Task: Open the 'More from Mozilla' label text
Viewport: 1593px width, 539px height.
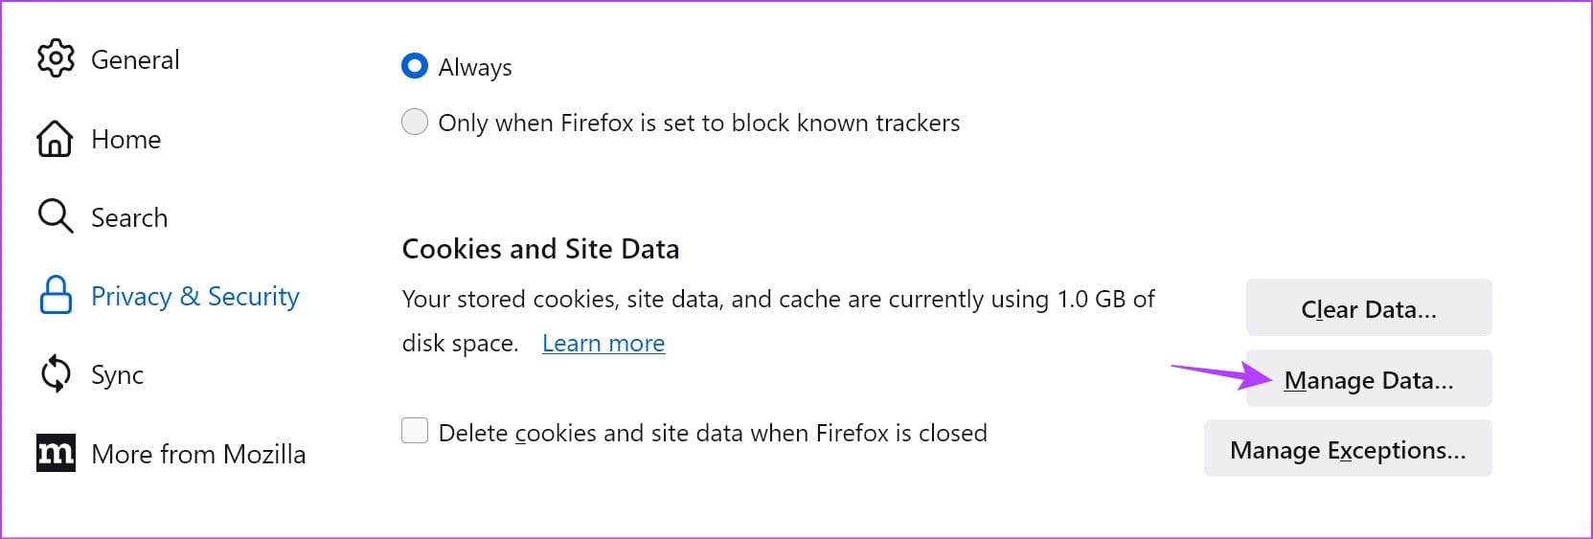Action: [x=198, y=455]
